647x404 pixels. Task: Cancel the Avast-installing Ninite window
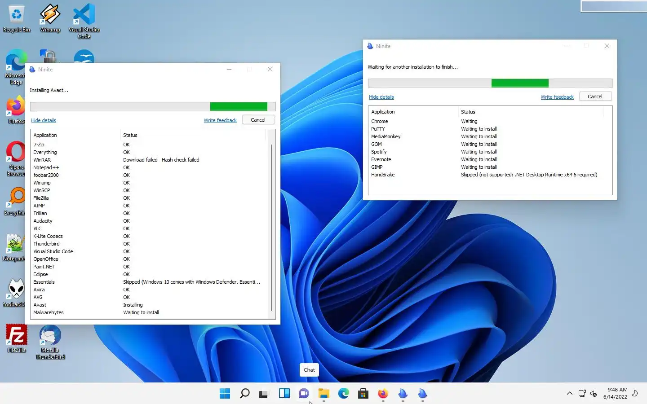pos(258,120)
